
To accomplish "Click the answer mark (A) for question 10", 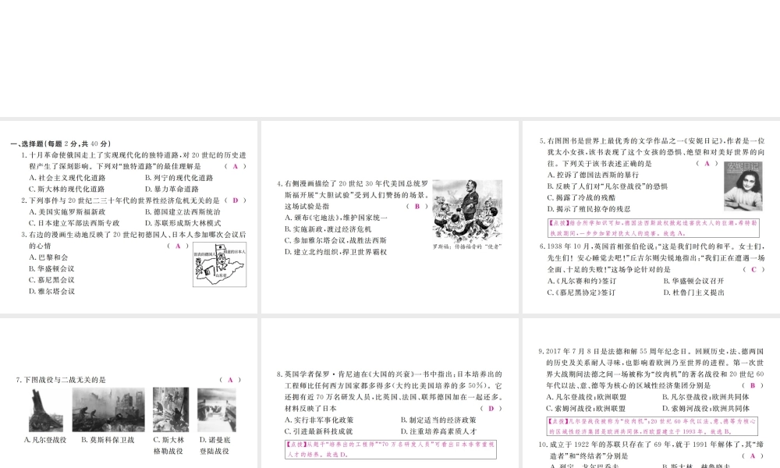I will click(753, 456).
